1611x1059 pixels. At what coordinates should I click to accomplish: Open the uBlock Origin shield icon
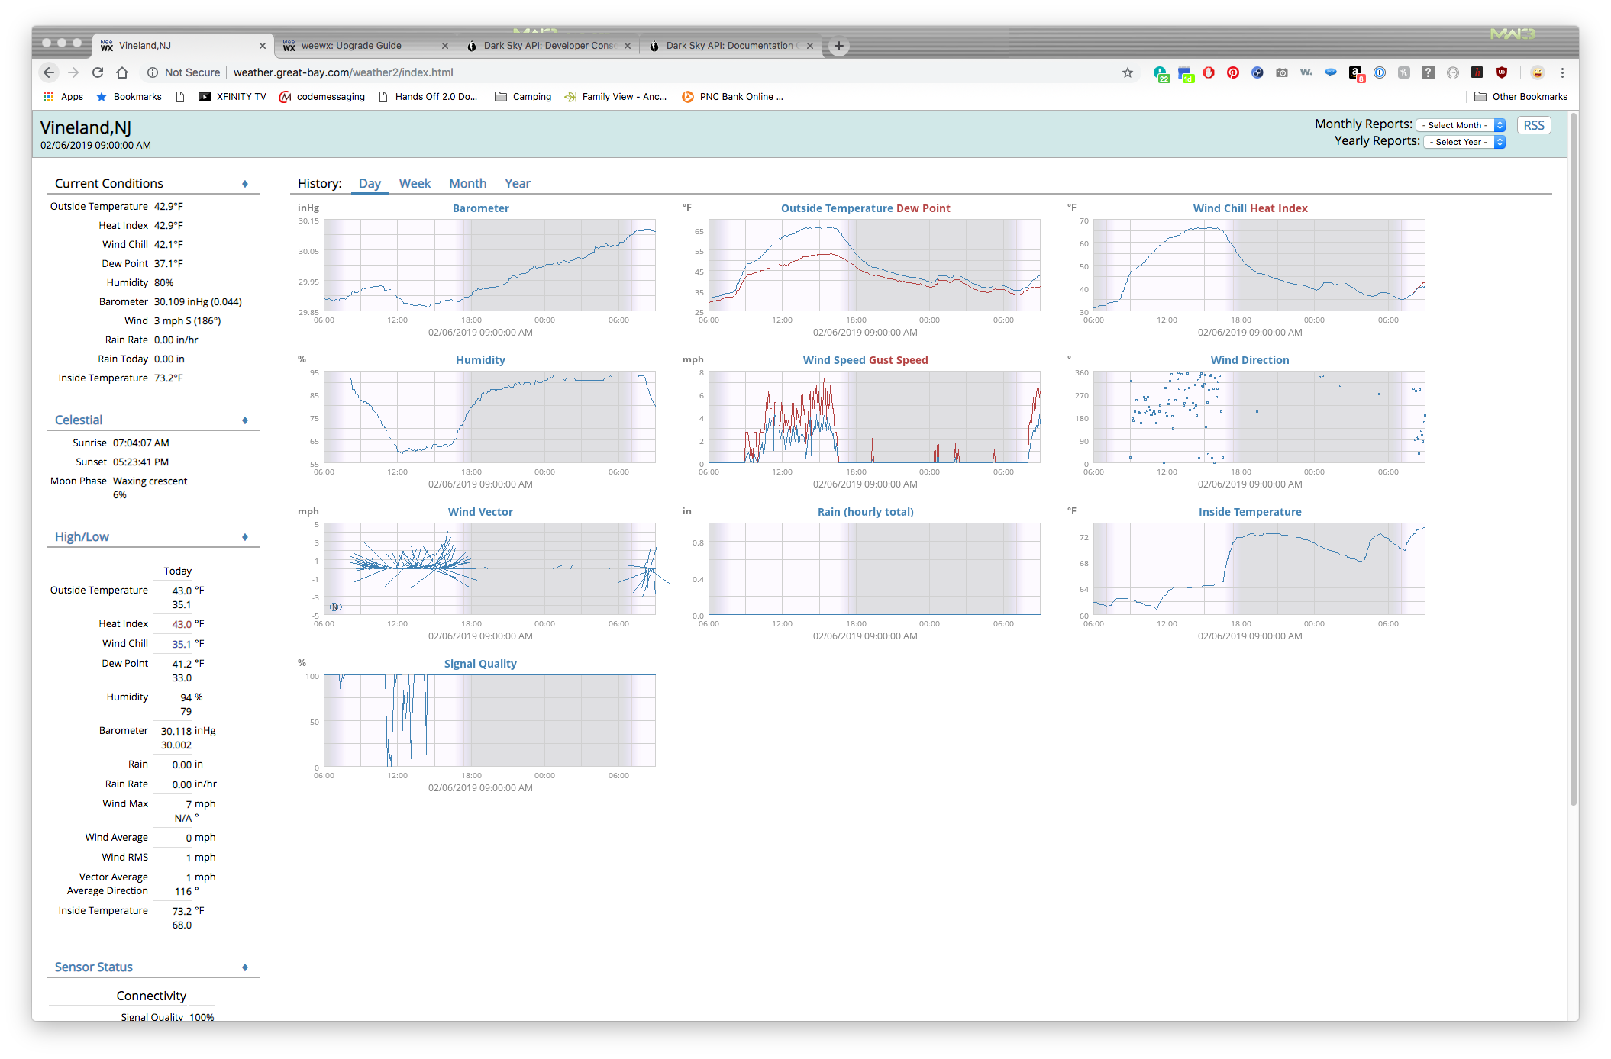[x=1502, y=72]
